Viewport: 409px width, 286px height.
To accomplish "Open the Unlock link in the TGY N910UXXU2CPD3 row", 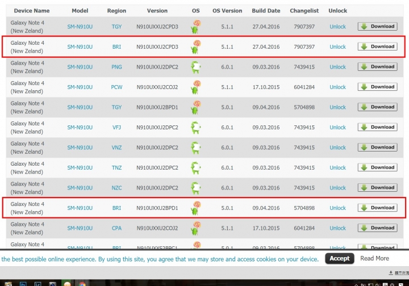I will point(337,27).
